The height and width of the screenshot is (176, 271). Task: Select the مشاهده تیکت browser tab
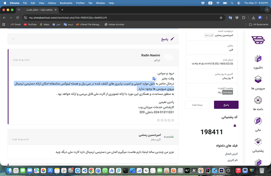pyautogui.click(x=37, y=10)
